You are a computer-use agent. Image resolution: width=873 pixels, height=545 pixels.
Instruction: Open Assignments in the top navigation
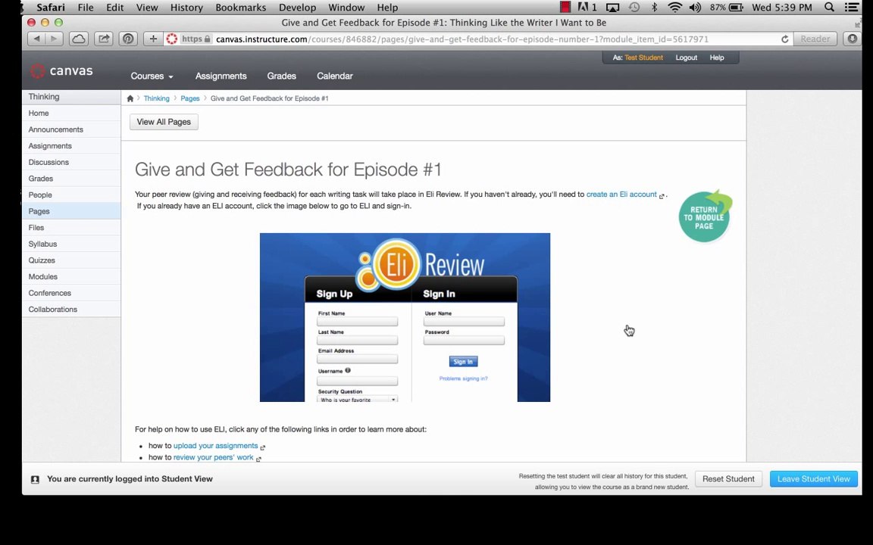tap(221, 76)
